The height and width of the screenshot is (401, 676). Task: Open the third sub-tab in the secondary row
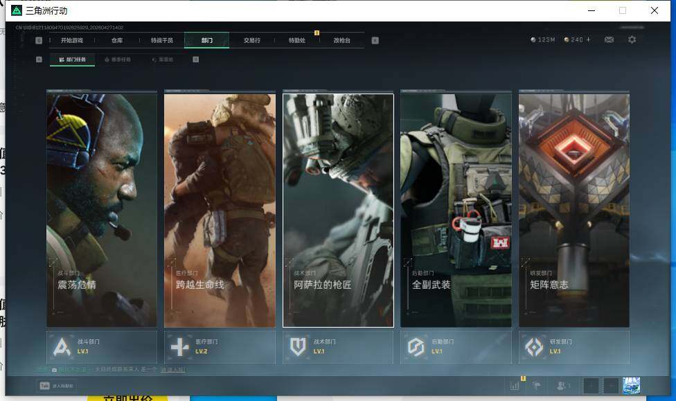click(163, 60)
